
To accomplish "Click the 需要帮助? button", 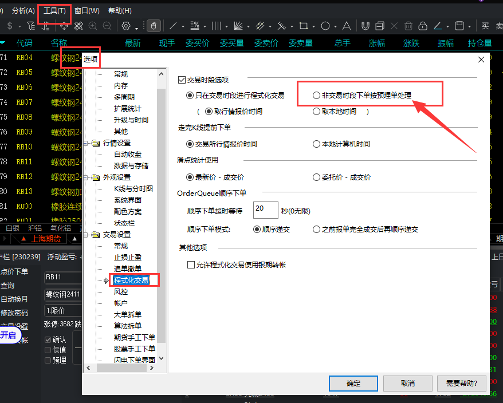I will click(462, 384).
